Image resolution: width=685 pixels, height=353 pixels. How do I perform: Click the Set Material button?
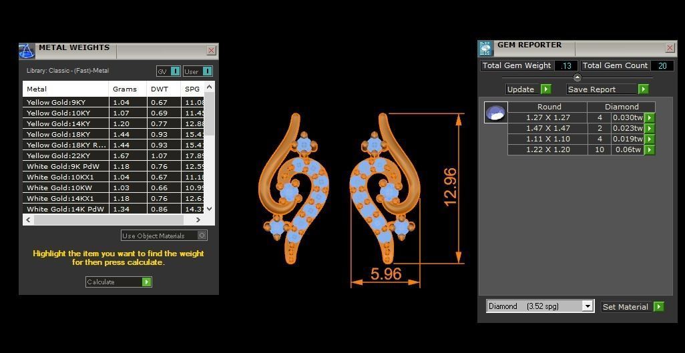632,307
